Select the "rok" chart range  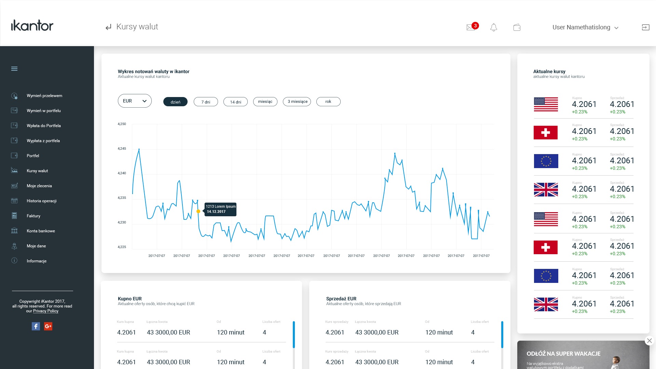[328, 102]
